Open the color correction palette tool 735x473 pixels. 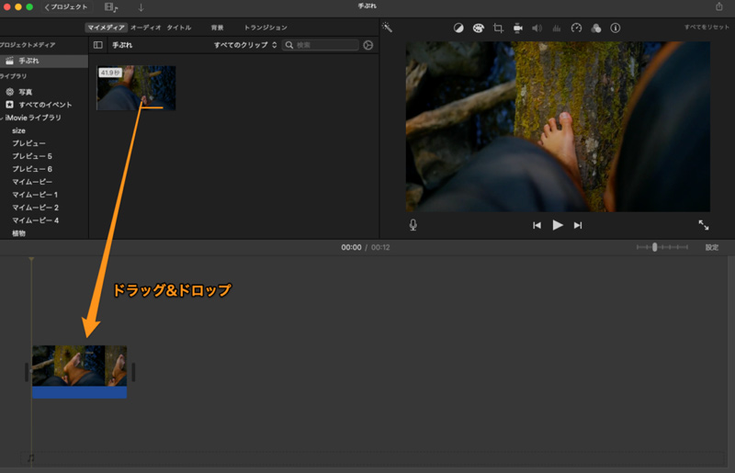tap(478, 28)
